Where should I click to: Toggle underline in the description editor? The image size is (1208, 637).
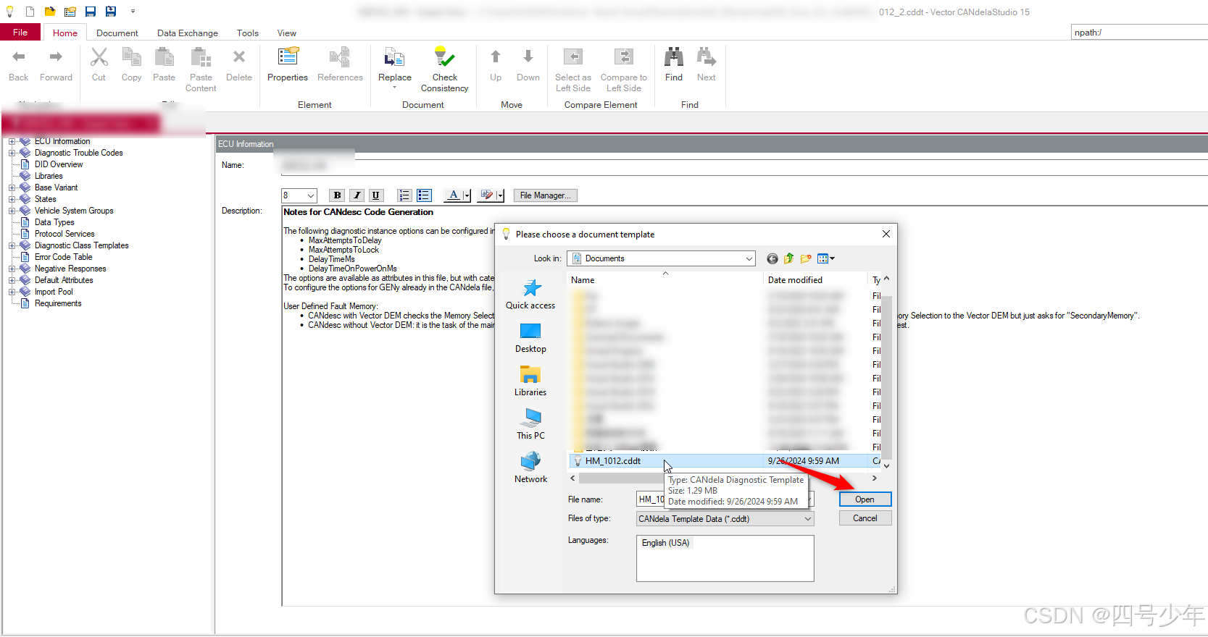375,195
